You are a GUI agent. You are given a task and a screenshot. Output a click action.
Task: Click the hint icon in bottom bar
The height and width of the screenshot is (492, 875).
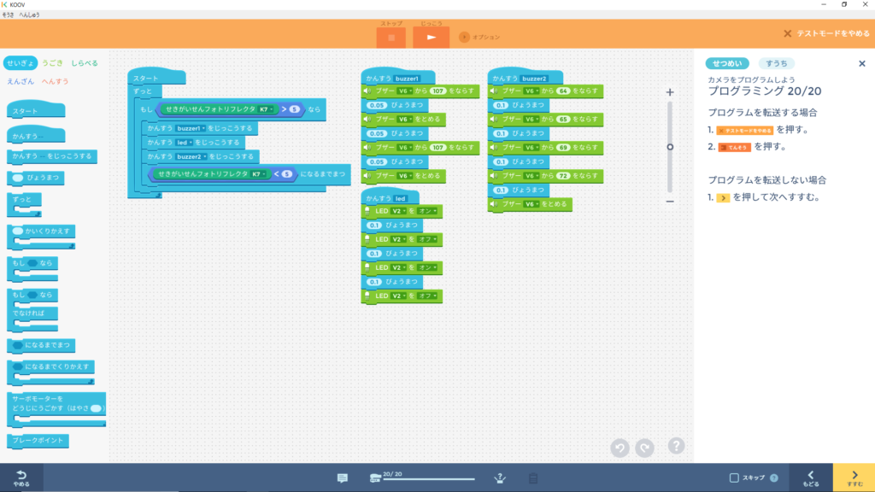[501, 478]
